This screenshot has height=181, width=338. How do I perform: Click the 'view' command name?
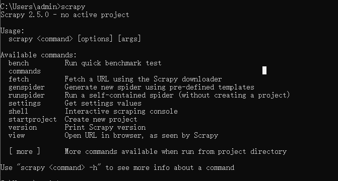point(17,136)
